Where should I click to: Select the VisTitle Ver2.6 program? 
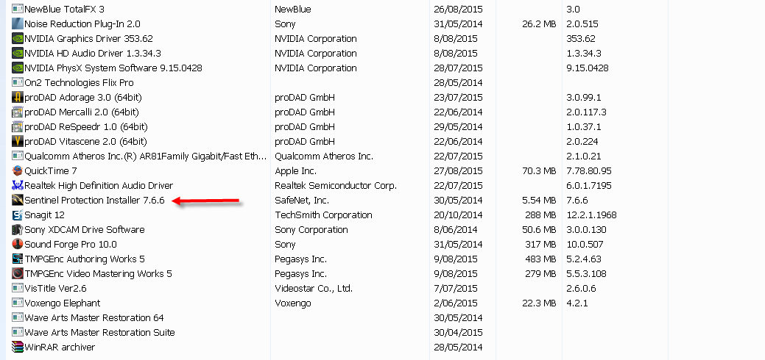pos(55,289)
